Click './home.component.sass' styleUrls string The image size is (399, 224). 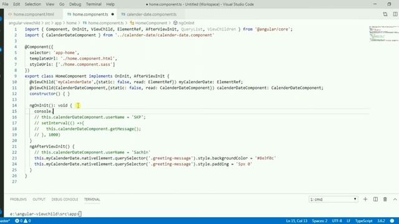tap(85, 64)
